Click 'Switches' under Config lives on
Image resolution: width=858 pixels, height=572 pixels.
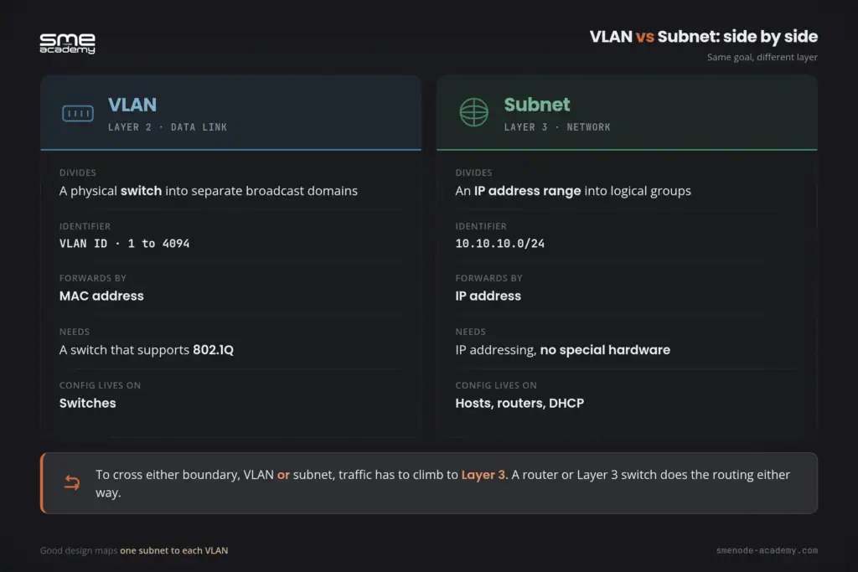point(87,403)
